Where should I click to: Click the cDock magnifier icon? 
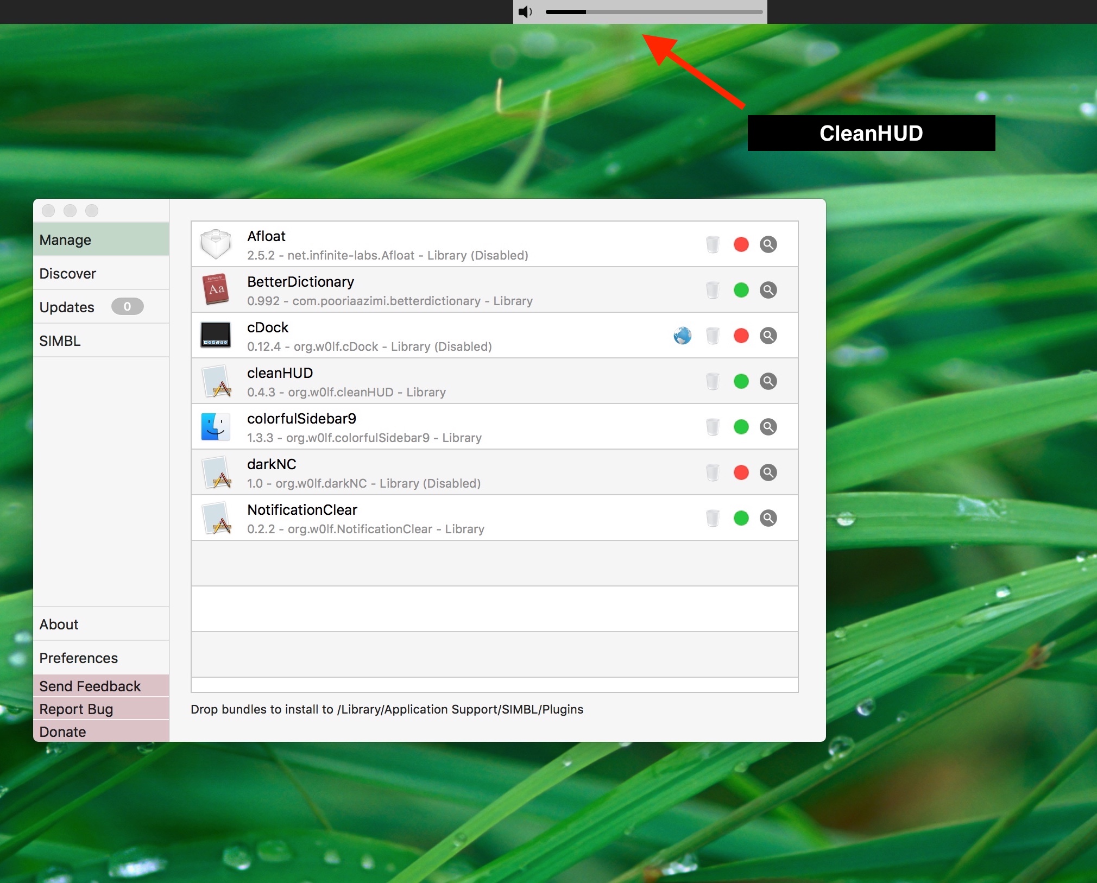tap(768, 336)
